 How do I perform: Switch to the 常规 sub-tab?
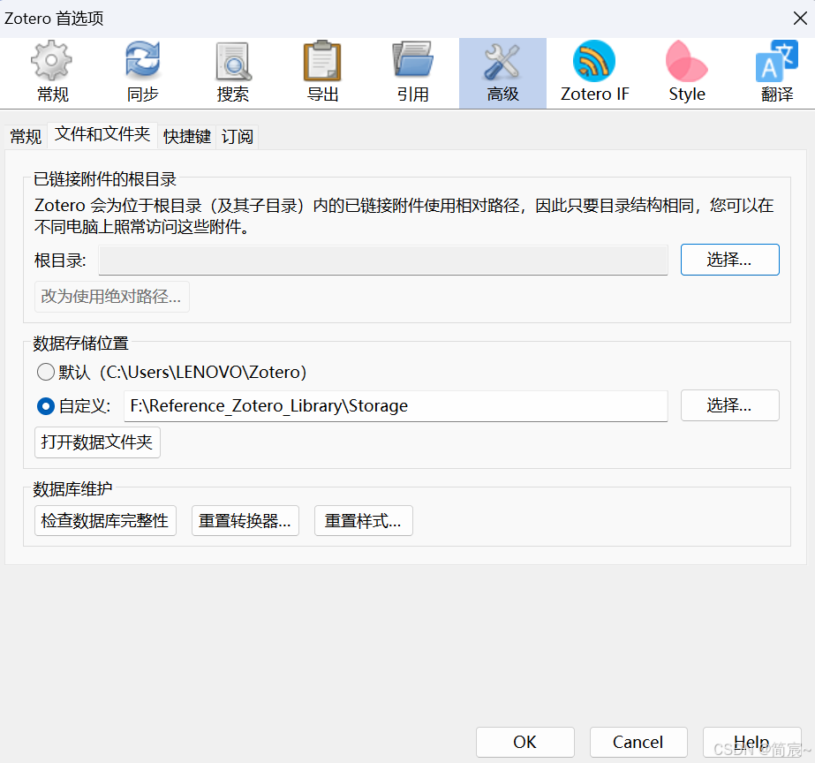click(x=26, y=137)
